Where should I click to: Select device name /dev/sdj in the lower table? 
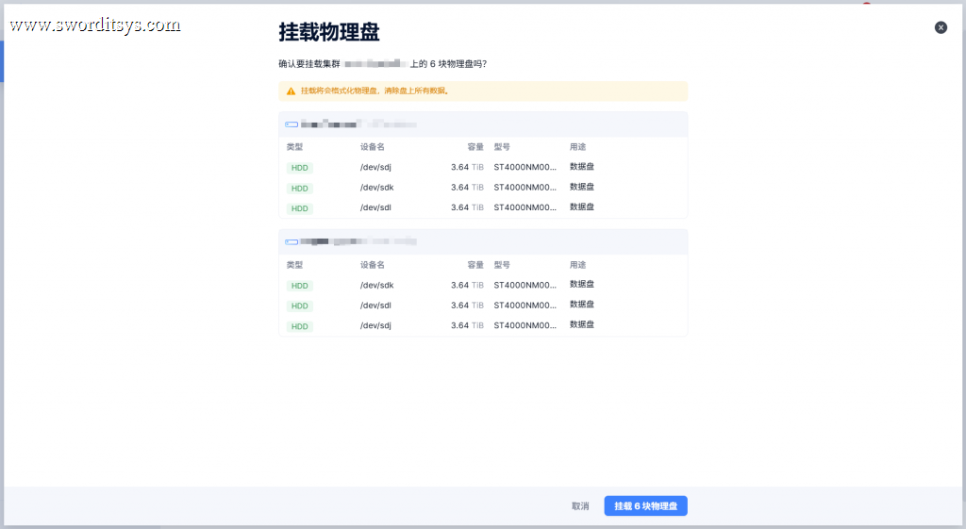(375, 325)
